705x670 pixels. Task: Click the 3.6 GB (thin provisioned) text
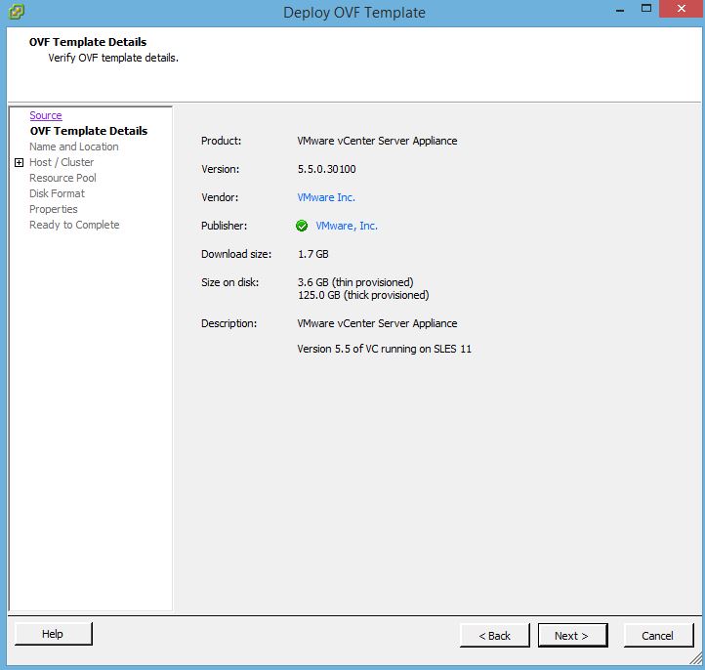(x=355, y=282)
